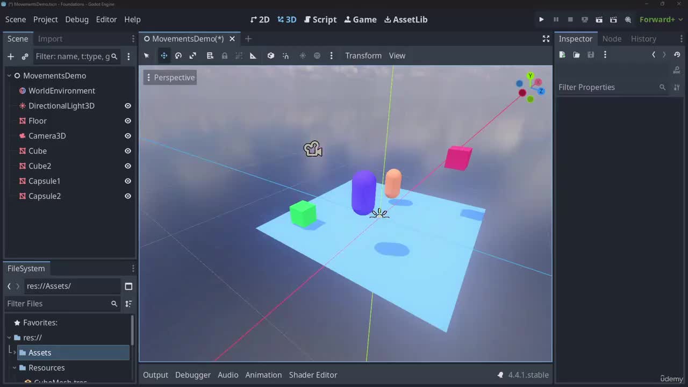Switch to the Import dock tab
The width and height of the screenshot is (688, 387).
point(50,39)
